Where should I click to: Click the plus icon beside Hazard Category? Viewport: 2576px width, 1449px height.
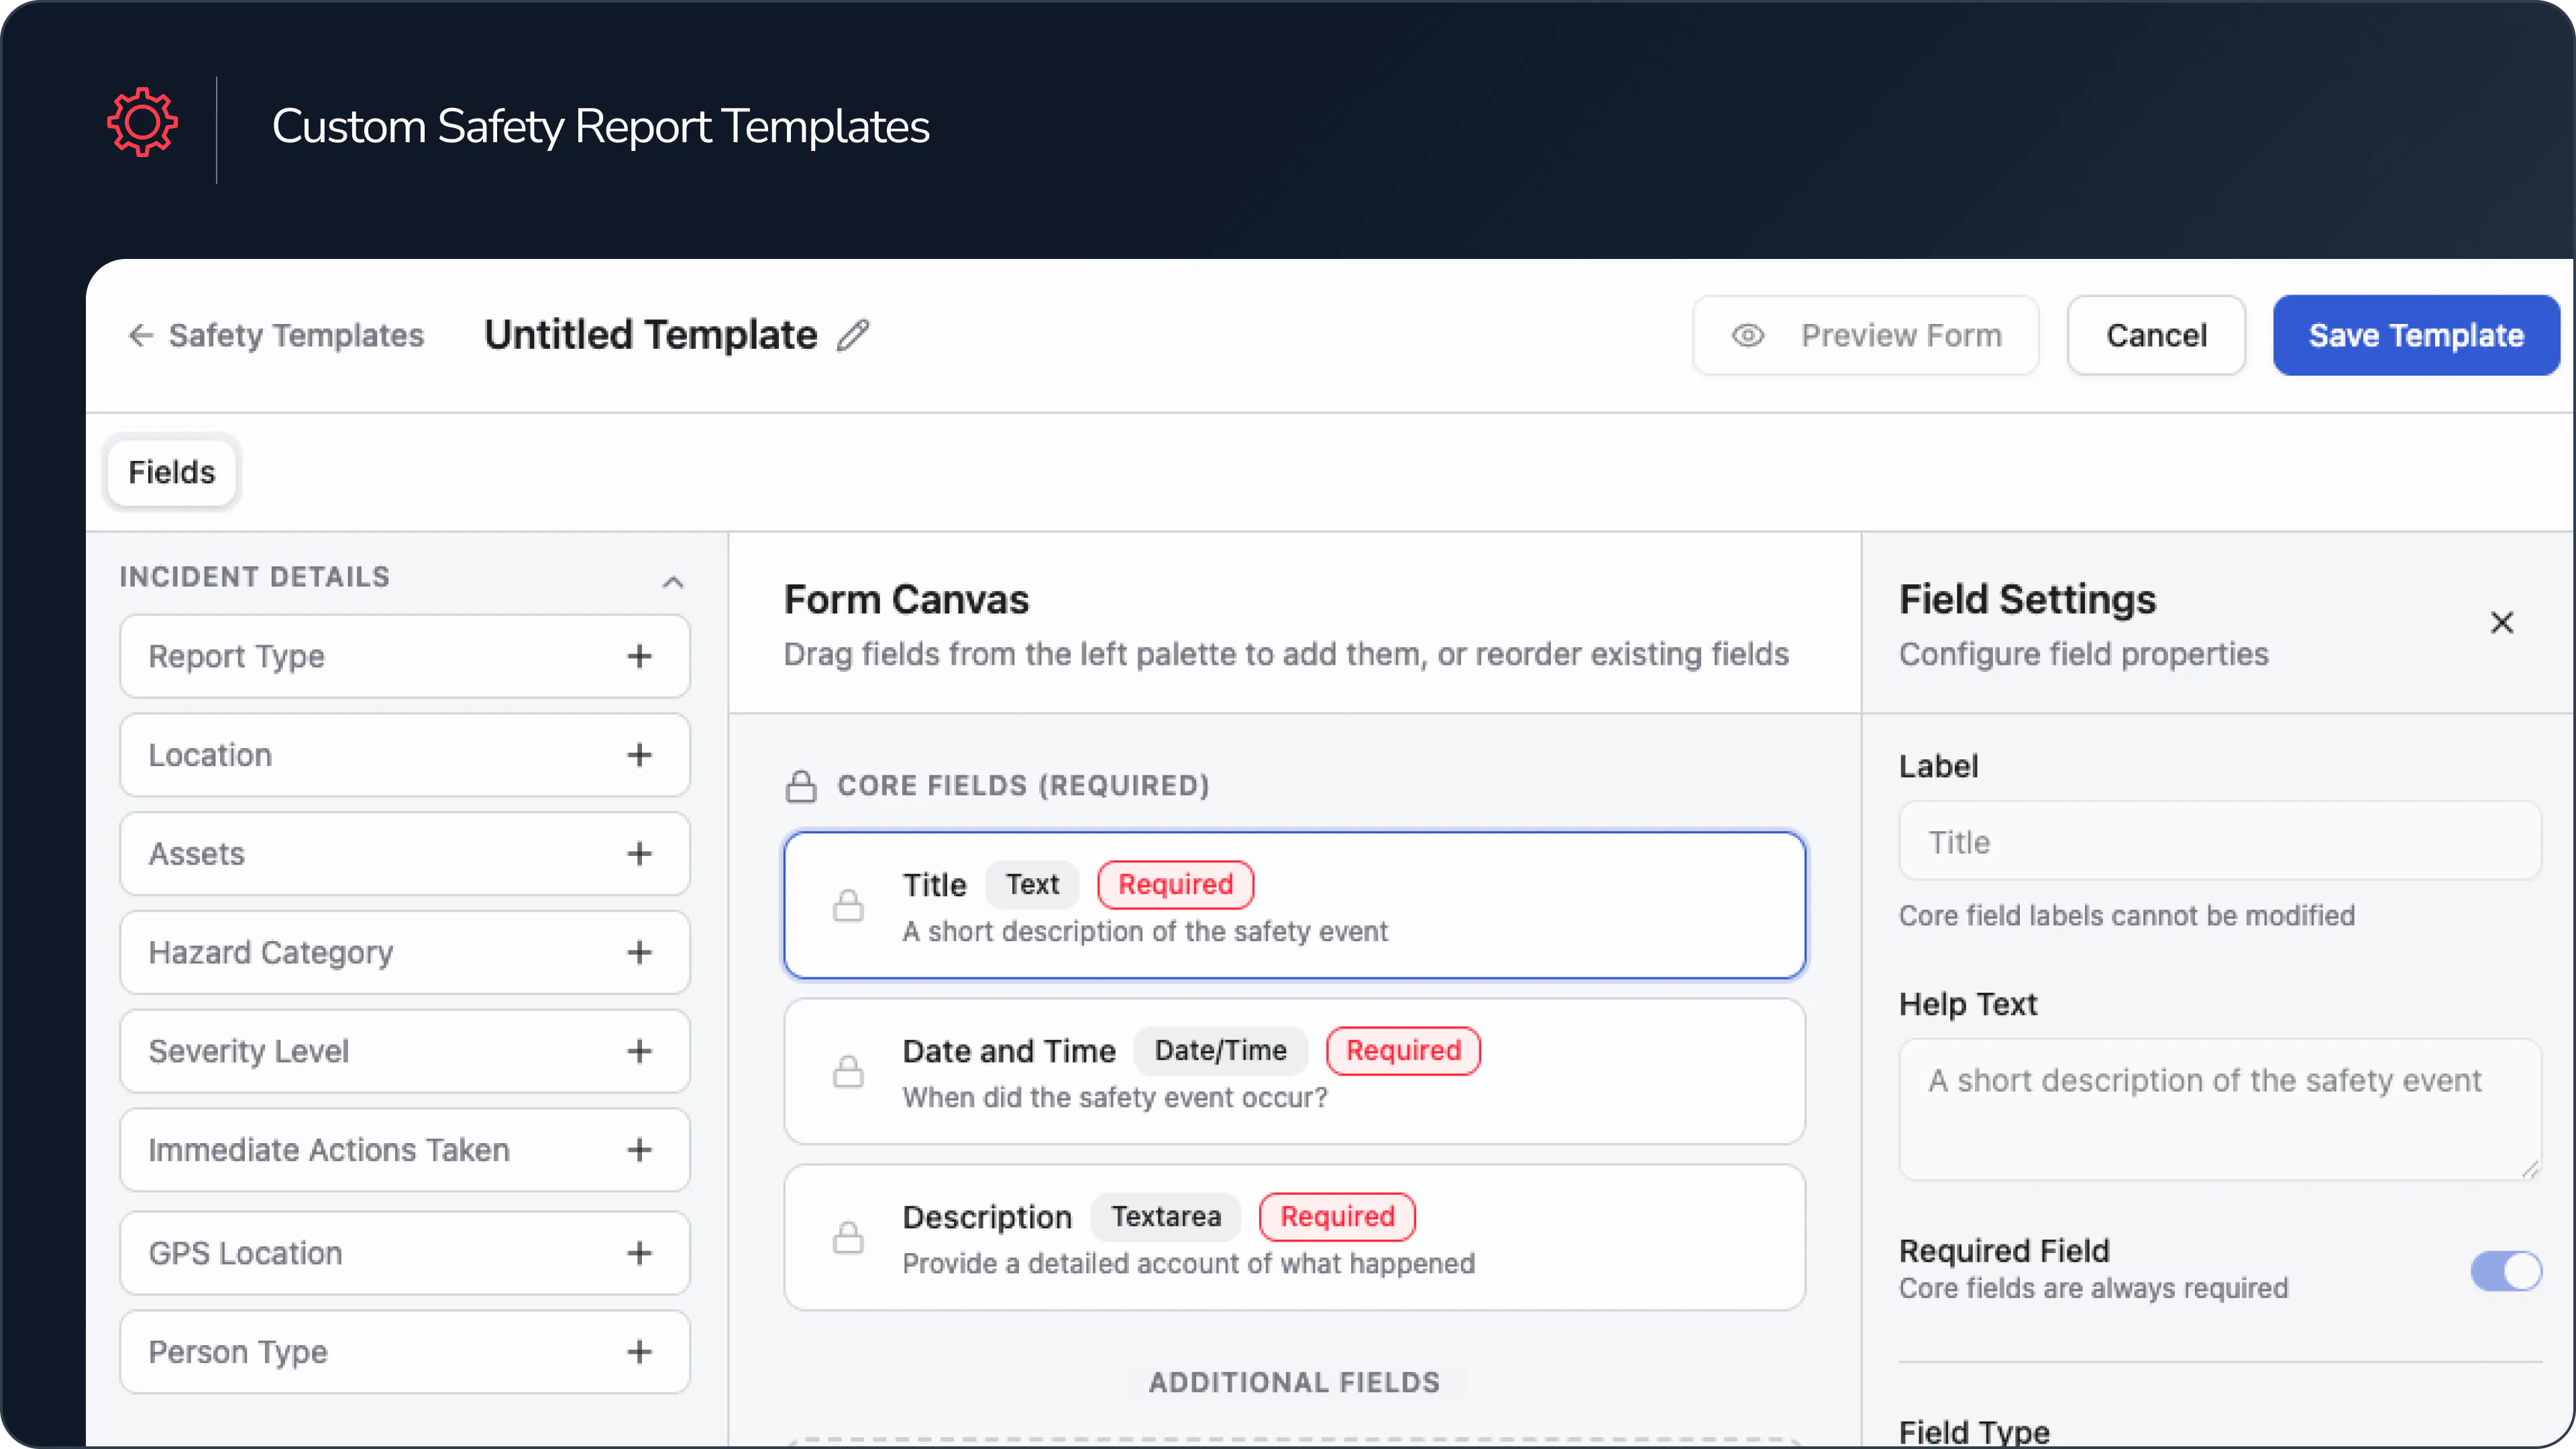pyautogui.click(x=640, y=952)
